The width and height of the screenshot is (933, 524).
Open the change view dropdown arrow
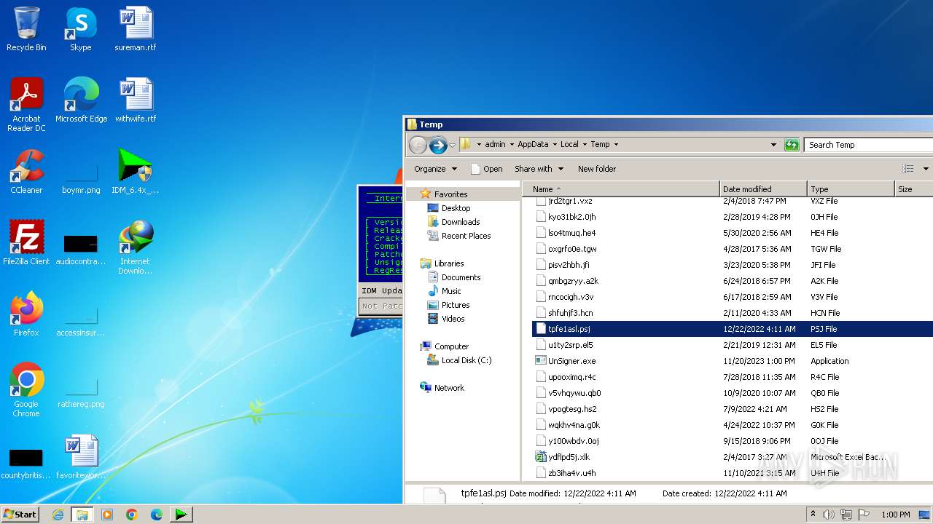point(926,169)
